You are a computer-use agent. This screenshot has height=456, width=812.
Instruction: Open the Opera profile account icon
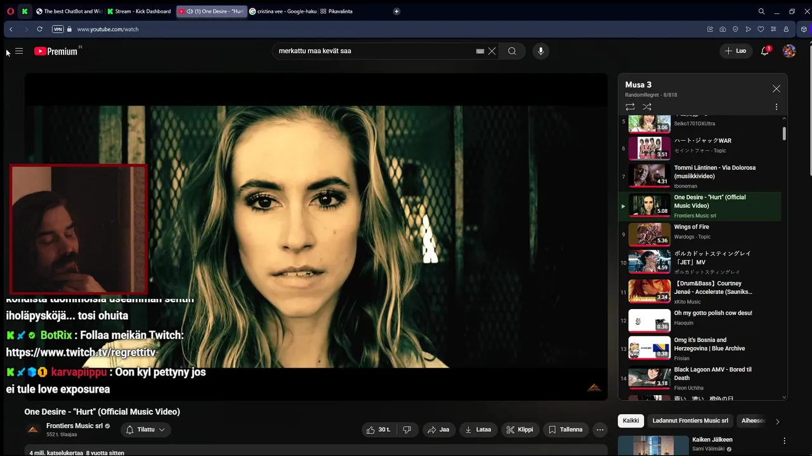tap(786, 29)
